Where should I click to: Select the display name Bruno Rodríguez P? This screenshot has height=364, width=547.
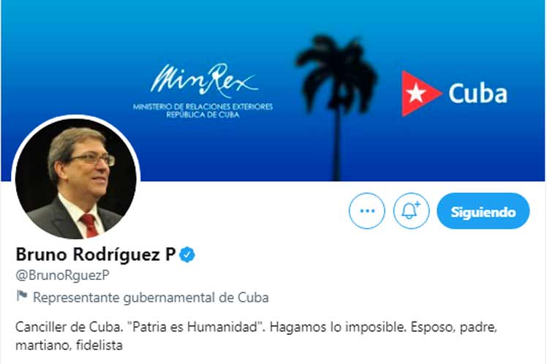96,254
